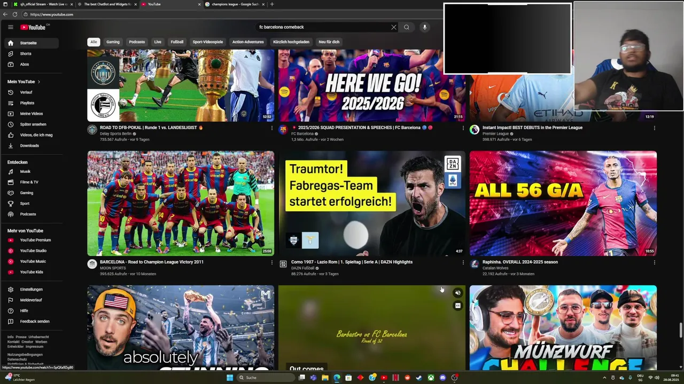684x384 pixels.
Task: Open options menu for ROAD TO DFB-POKAL video
Action: 271,128
